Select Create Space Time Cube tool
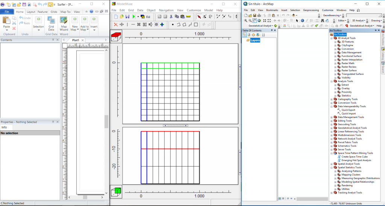 [x=355, y=157]
